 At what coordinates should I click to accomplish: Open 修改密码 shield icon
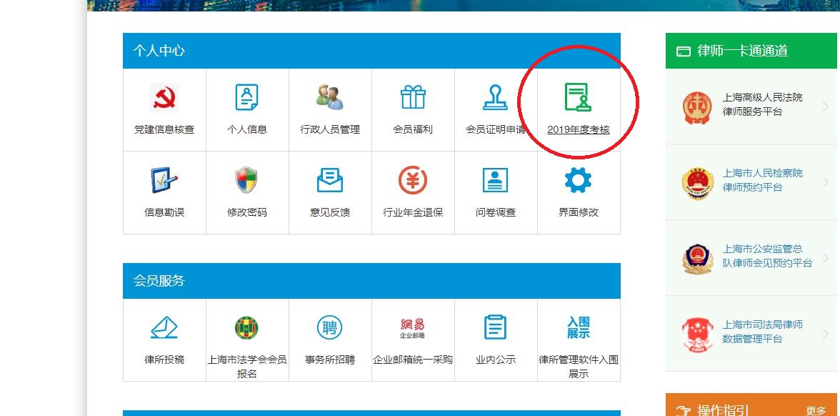[x=247, y=181]
